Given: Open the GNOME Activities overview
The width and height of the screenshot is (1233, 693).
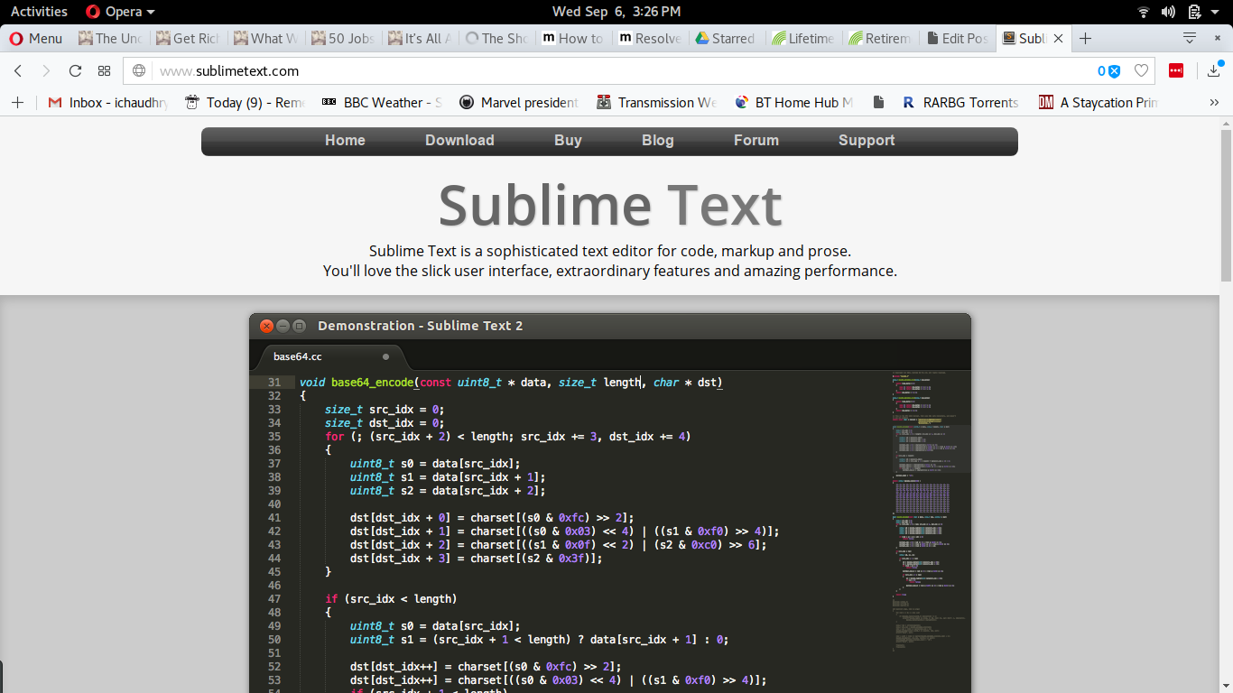Looking at the screenshot, I should point(39,12).
